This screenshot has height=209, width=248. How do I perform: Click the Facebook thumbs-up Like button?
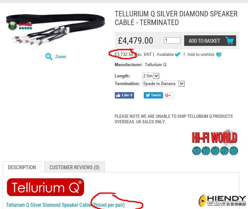click(124, 95)
